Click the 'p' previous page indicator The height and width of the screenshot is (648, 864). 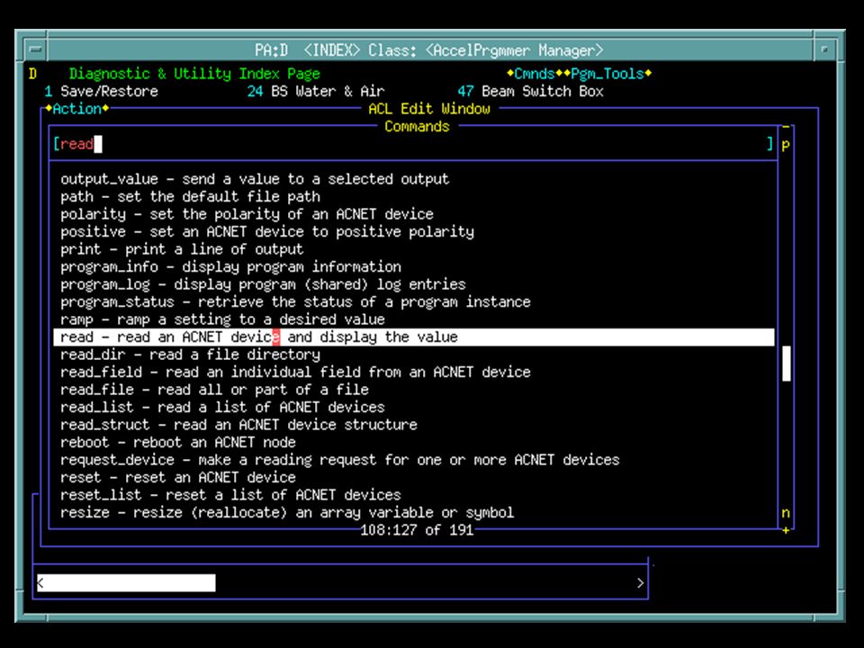(786, 145)
